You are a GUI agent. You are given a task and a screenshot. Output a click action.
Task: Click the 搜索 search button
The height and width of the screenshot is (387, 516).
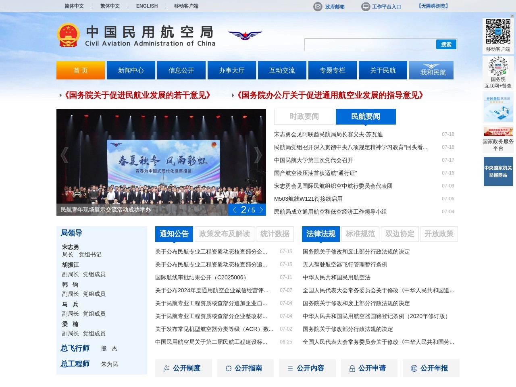pyautogui.click(x=445, y=45)
